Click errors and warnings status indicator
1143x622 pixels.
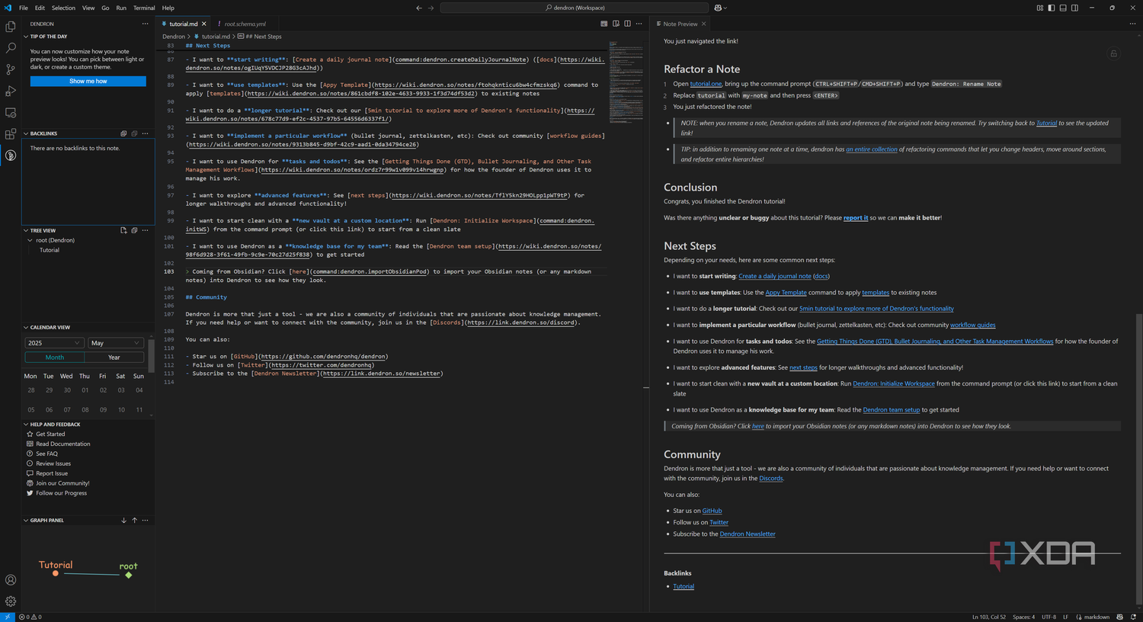[x=30, y=617]
